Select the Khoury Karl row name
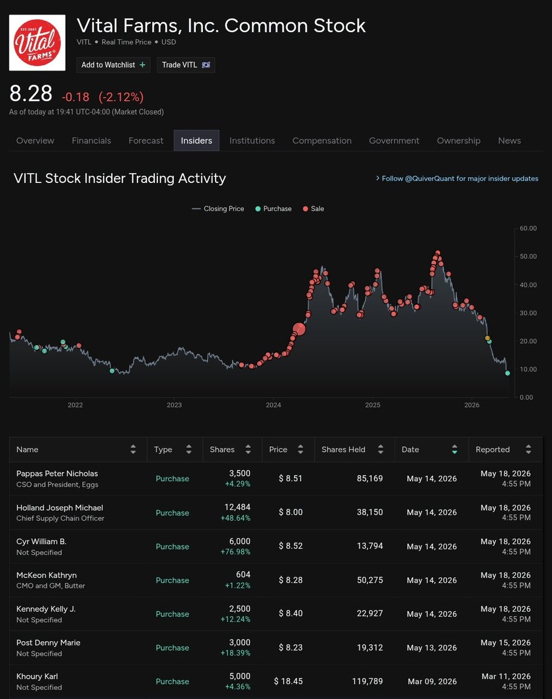 (37, 676)
